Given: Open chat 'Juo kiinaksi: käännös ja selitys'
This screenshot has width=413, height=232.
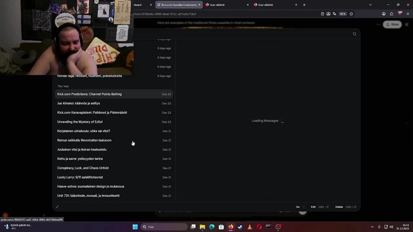Looking at the screenshot, I should coord(114,103).
